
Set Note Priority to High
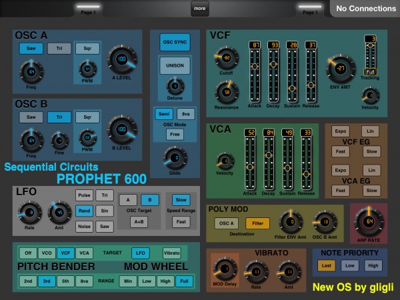click(373, 266)
